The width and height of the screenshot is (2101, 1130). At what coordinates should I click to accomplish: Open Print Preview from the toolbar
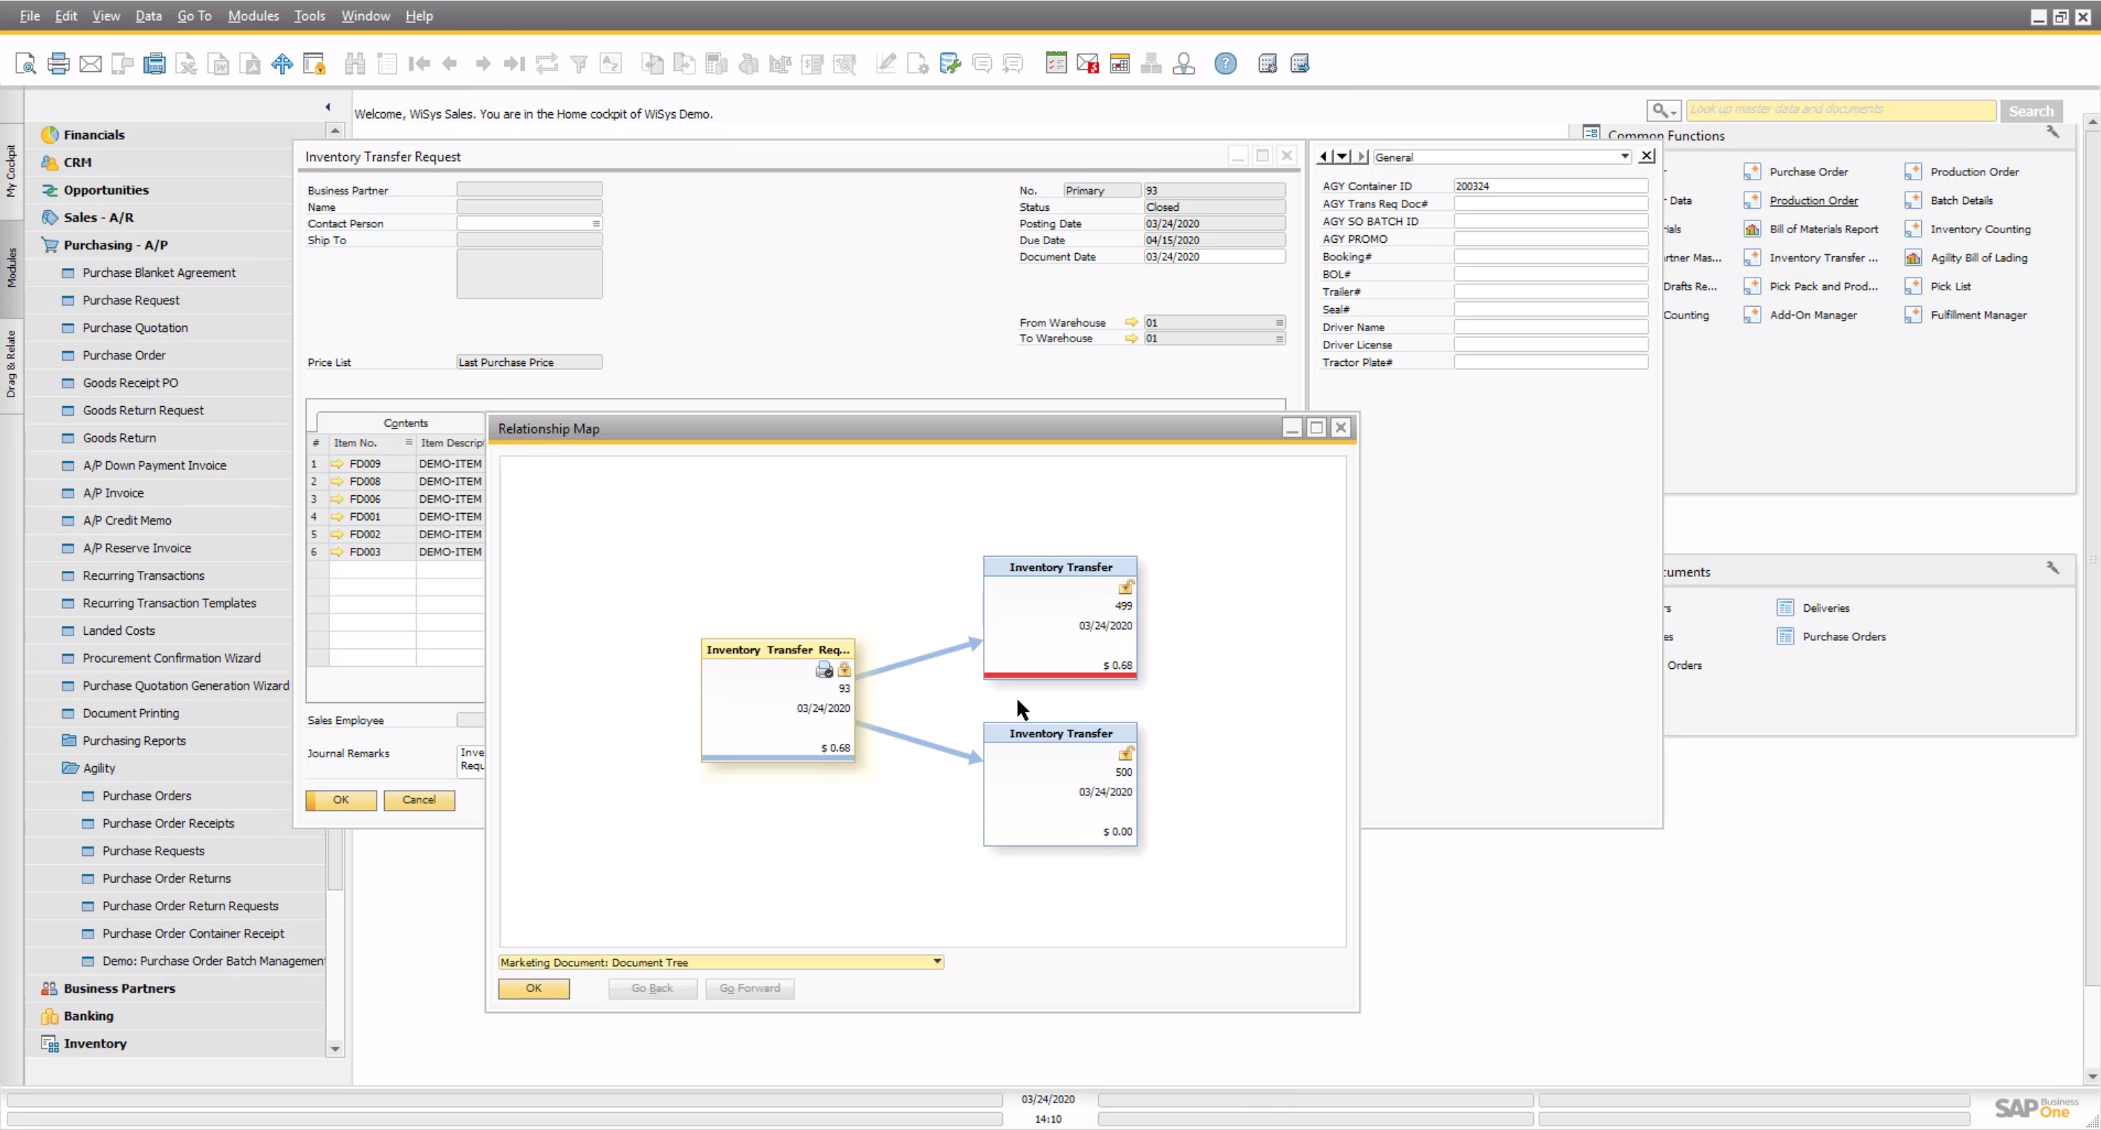tap(25, 64)
